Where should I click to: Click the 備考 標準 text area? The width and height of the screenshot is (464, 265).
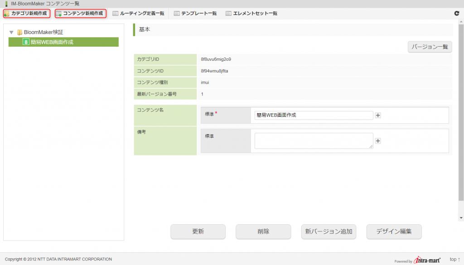[314, 141]
